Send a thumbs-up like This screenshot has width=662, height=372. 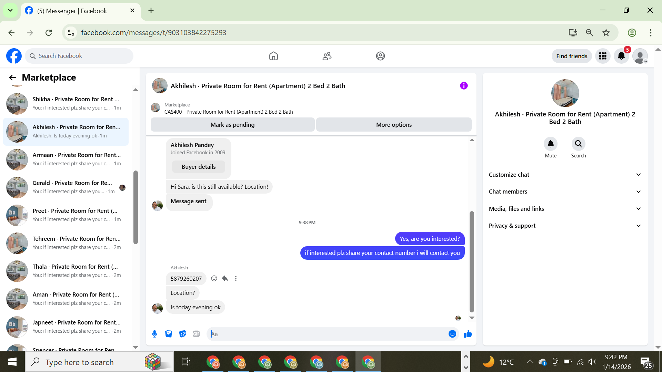(x=468, y=334)
